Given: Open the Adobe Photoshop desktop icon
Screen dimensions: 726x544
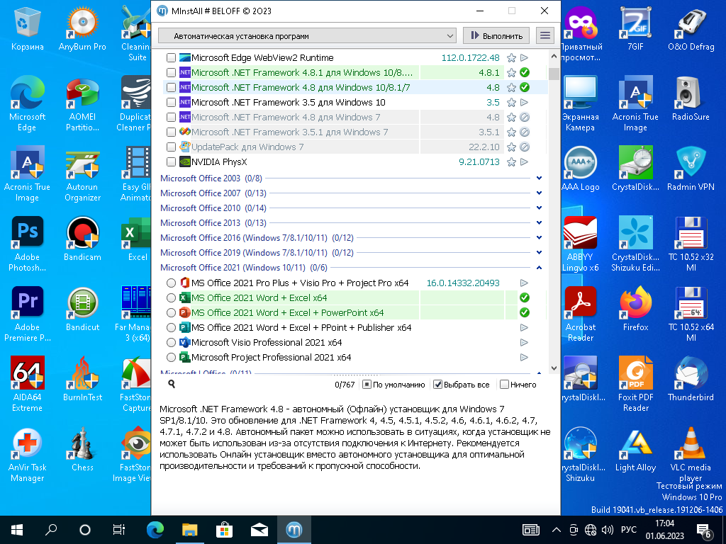Looking at the screenshot, I should (27, 244).
